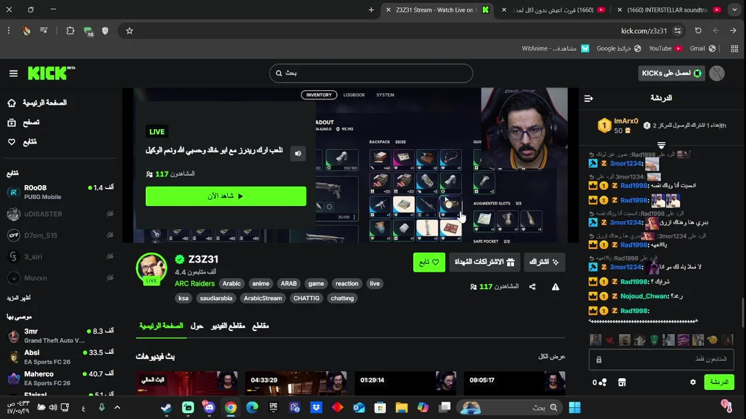746x419 pixels.
Task: Expand the leaderboard handle below ImArx0
Action: click(x=661, y=145)
